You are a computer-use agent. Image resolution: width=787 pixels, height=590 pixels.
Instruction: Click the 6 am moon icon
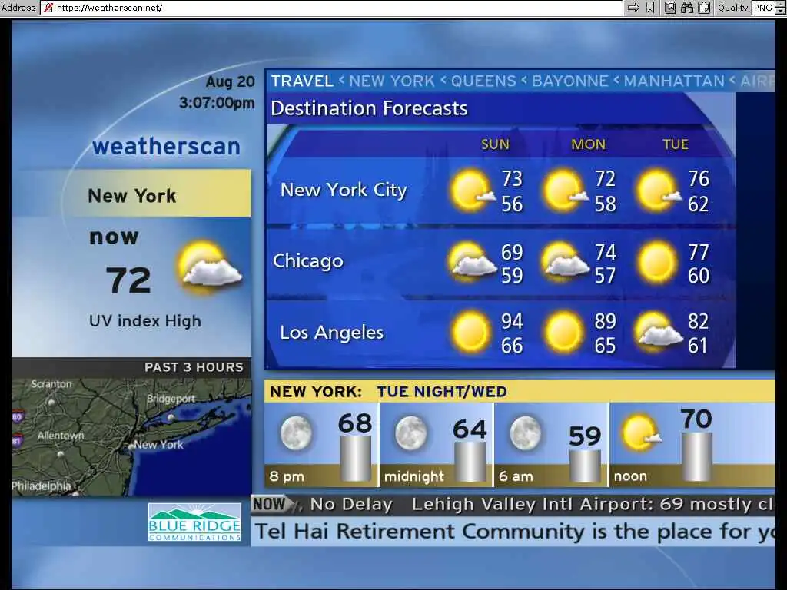[x=526, y=433]
